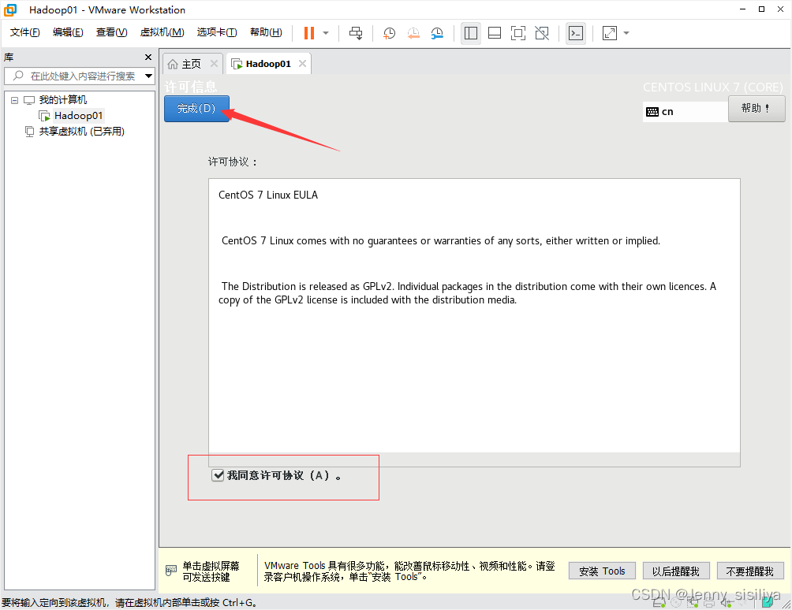Toggle the 我同意许可协议 (A) checkbox
This screenshot has height=610, width=792.
point(218,475)
